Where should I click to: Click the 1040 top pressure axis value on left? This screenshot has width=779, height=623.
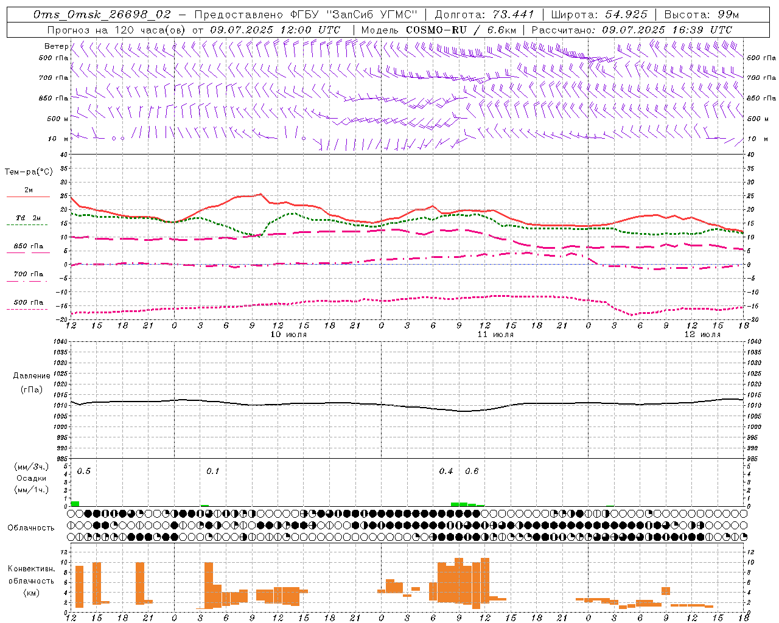click(60, 342)
